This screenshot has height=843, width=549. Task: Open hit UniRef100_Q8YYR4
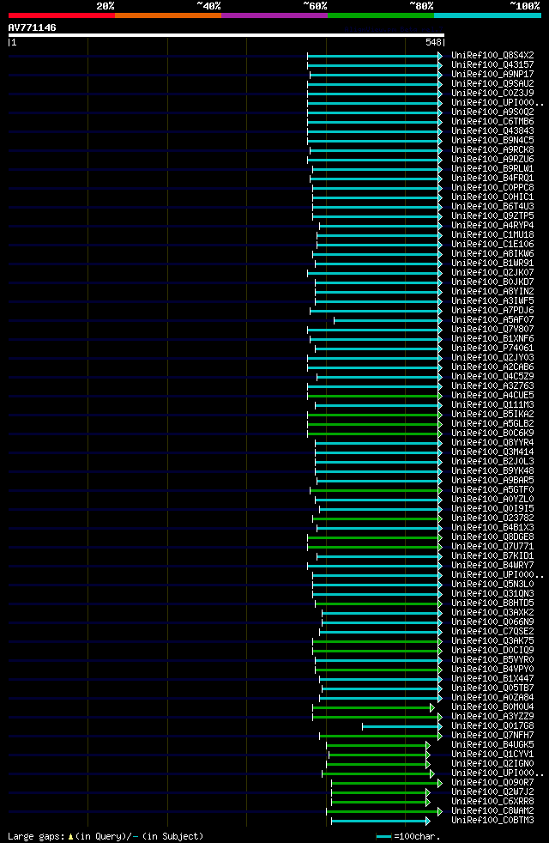click(x=492, y=442)
